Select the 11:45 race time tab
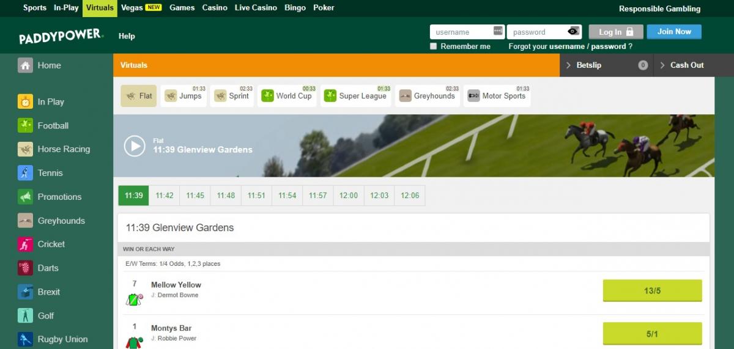Image resolution: width=734 pixels, height=349 pixels. [195, 196]
